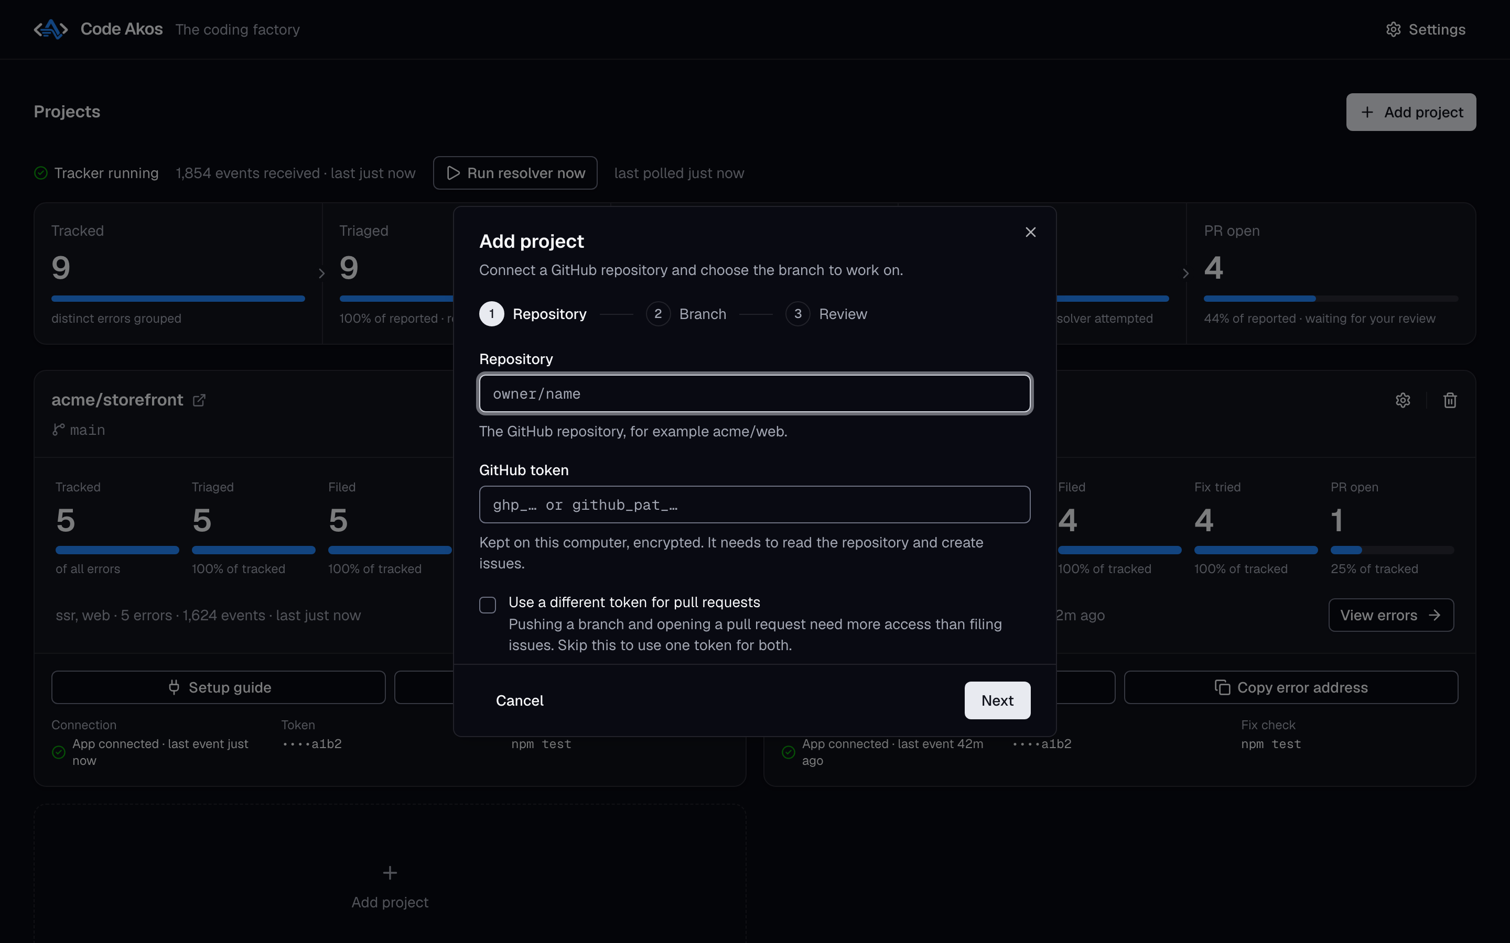Screen dimensions: 1510x943
Task: Focus the Repository owner/name field
Action: click(x=754, y=393)
